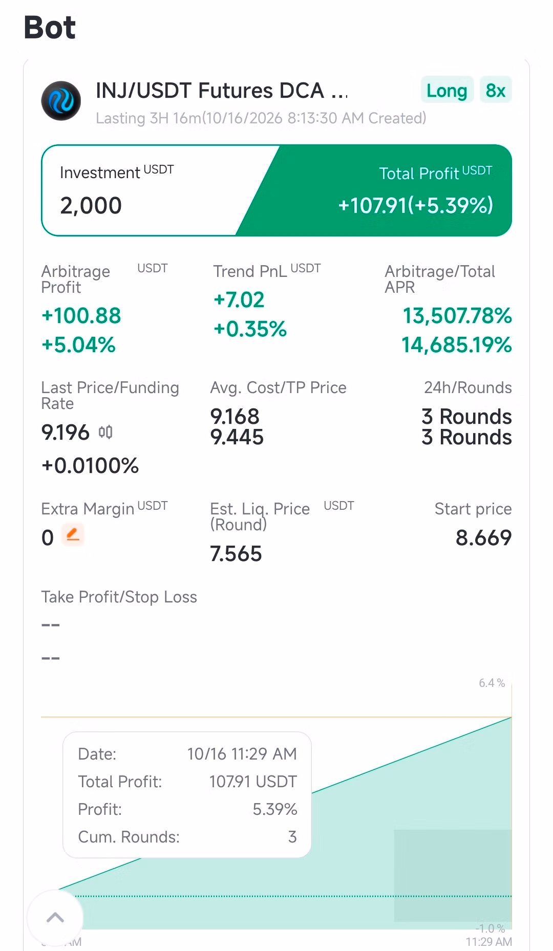Open the 24h/Rounds 3 Rounds entry
553x951 pixels.
coord(466,427)
